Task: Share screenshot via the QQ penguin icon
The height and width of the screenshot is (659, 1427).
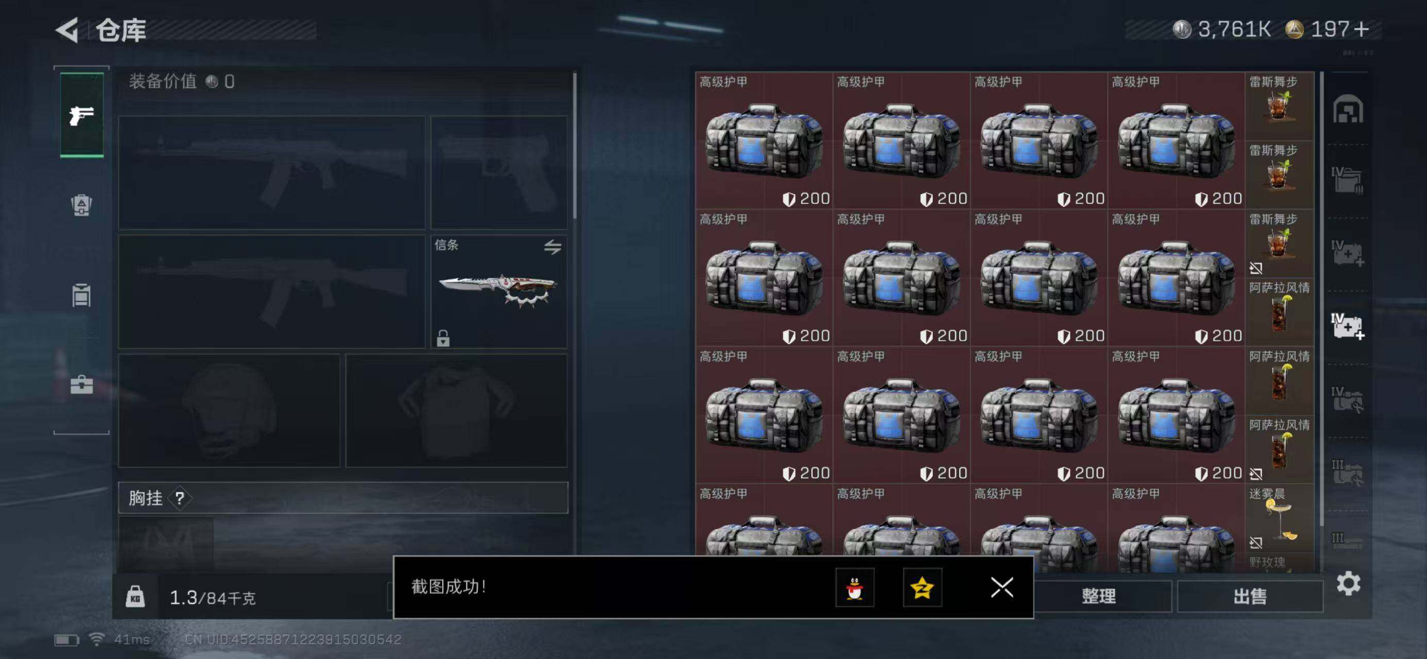Action: (x=855, y=587)
